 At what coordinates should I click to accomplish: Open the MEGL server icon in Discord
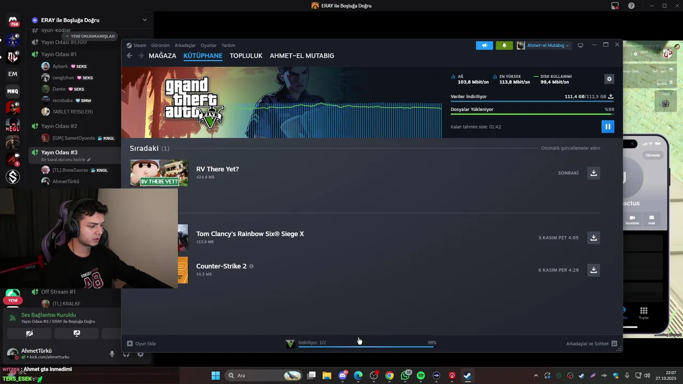pos(13,126)
